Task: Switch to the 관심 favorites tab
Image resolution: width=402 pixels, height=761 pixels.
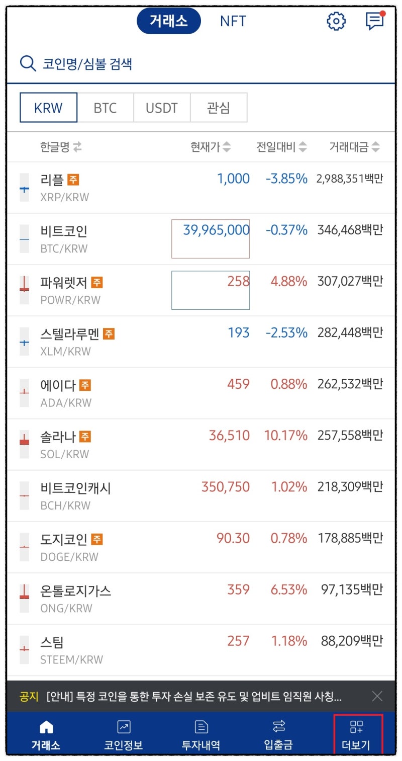Action: pyautogui.click(x=219, y=108)
